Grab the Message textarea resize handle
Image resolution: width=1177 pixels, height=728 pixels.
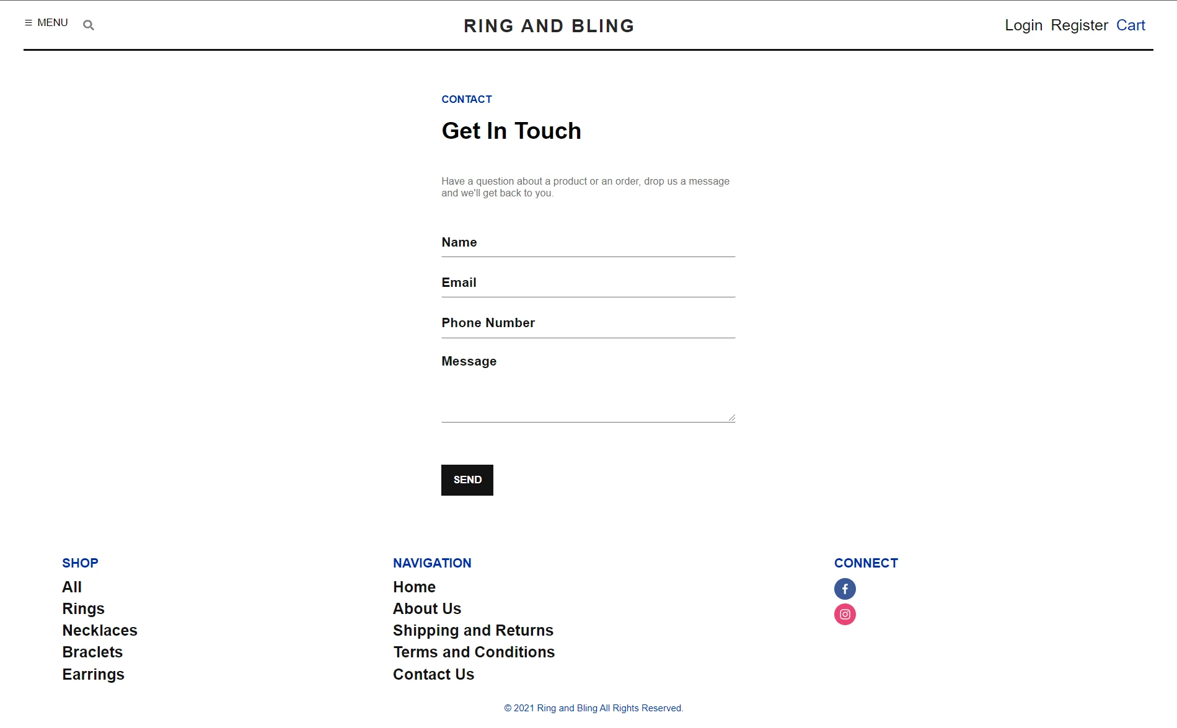tap(732, 418)
